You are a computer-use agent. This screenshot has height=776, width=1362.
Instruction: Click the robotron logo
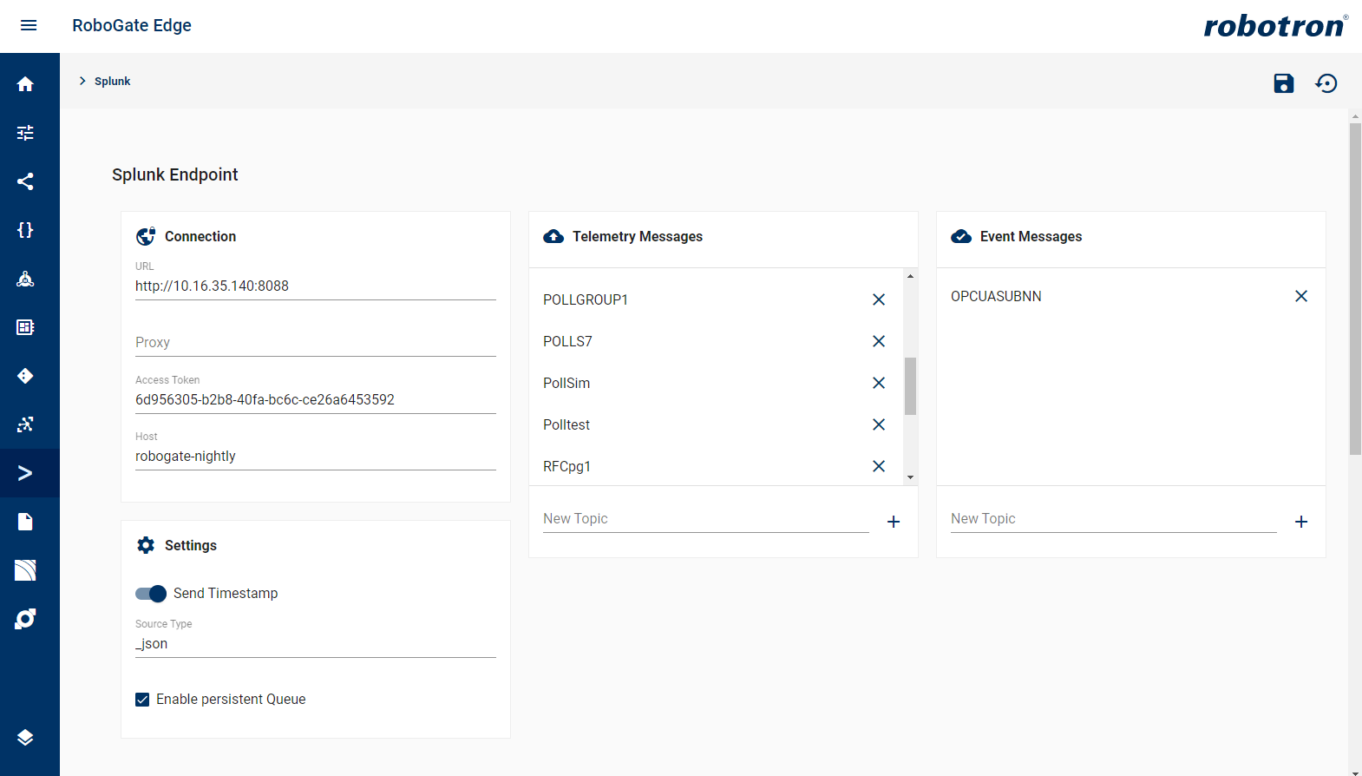coord(1276,25)
